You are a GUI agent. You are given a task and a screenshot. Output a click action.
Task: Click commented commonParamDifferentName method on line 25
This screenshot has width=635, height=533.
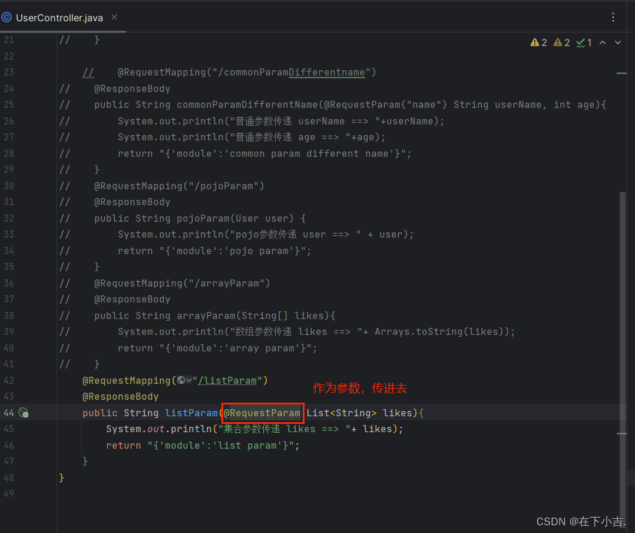[x=350, y=104]
